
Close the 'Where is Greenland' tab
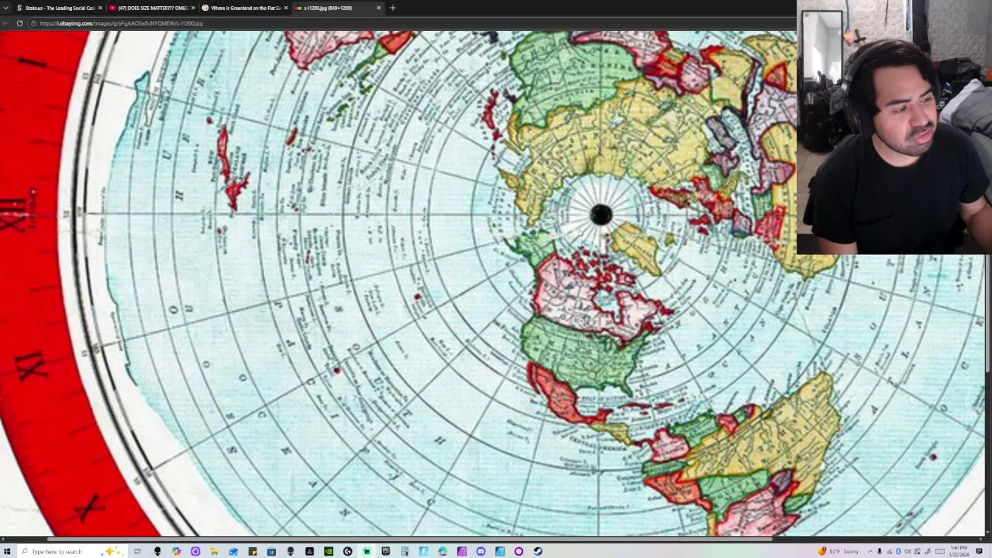(x=286, y=8)
